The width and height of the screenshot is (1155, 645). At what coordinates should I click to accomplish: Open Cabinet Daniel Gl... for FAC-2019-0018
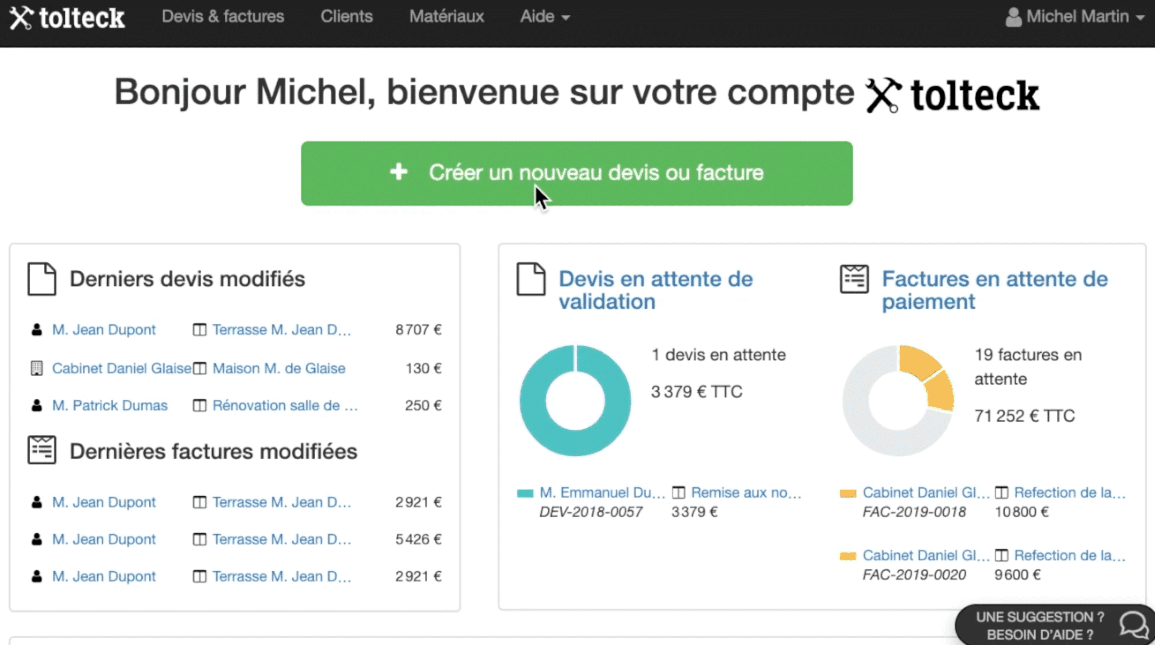(926, 492)
